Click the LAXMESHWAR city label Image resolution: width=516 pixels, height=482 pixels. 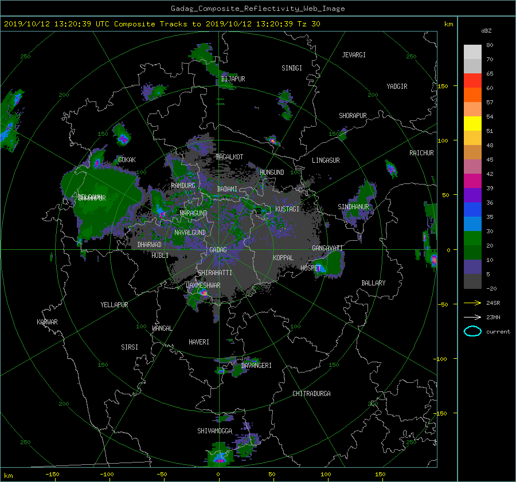pyautogui.click(x=203, y=285)
